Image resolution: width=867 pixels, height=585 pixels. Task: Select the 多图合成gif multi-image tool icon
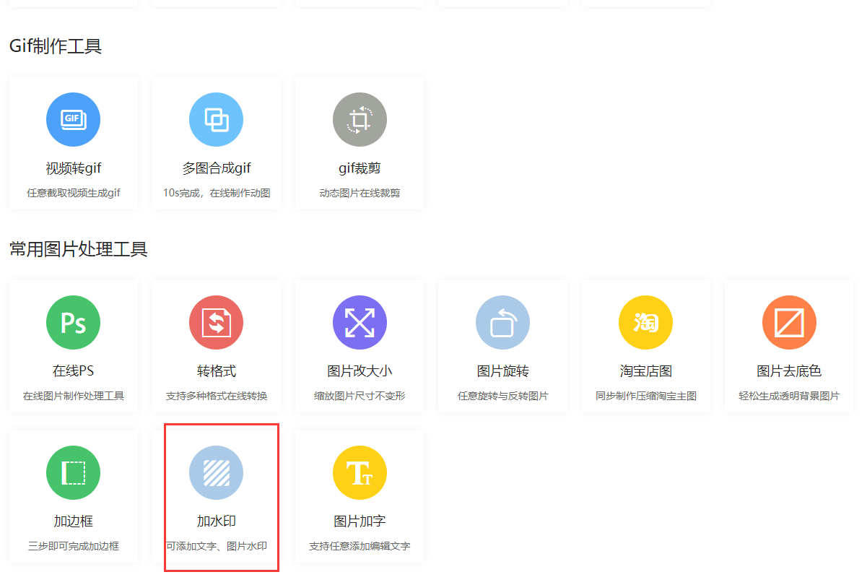tap(216, 119)
